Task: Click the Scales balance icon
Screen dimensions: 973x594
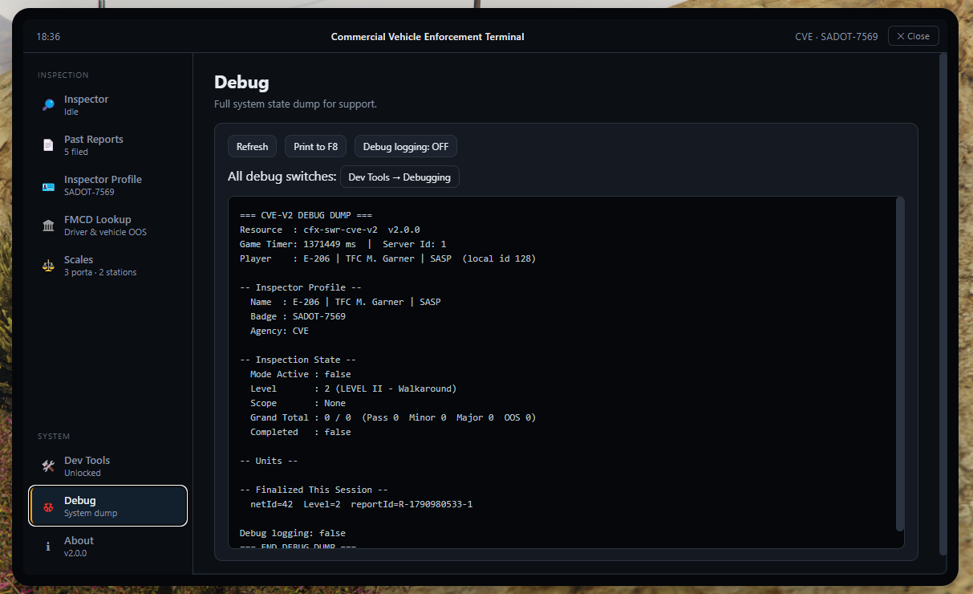Action: click(x=48, y=266)
